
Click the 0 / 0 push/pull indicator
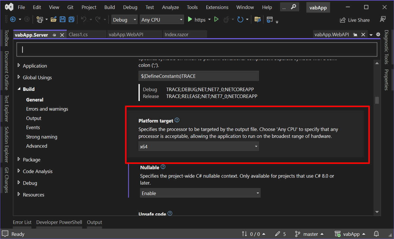253,234
